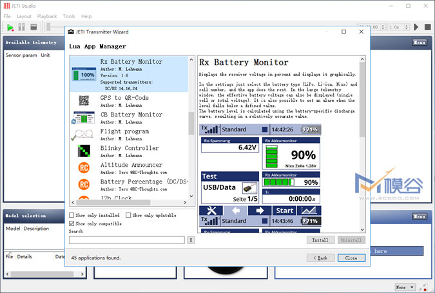Screen dimensions: 435x293
Task: Select the Battery Percentage app entry
Action: coord(129,185)
